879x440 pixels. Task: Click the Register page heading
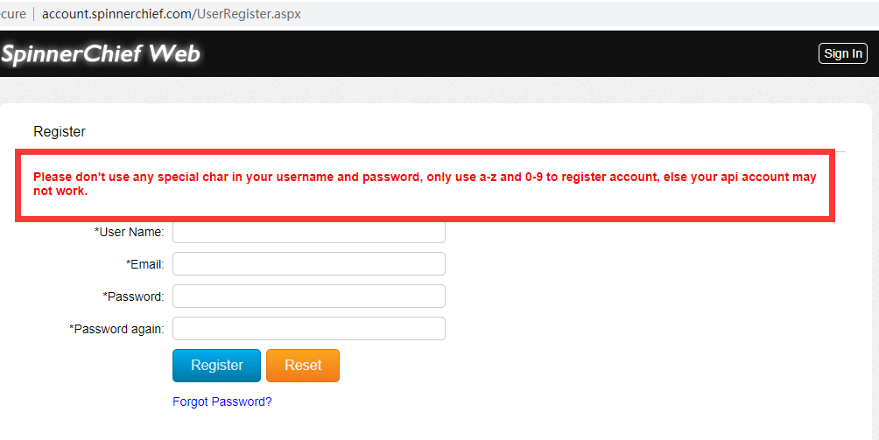click(x=60, y=132)
